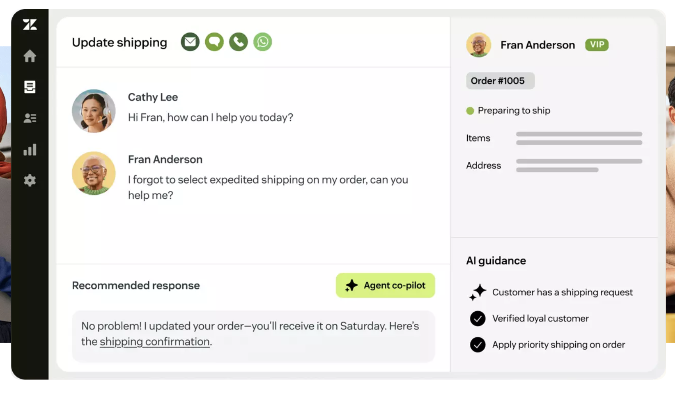This screenshot has height=406, width=675.
Task: Expand the Order #1005 details
Action: click(500, 80)
